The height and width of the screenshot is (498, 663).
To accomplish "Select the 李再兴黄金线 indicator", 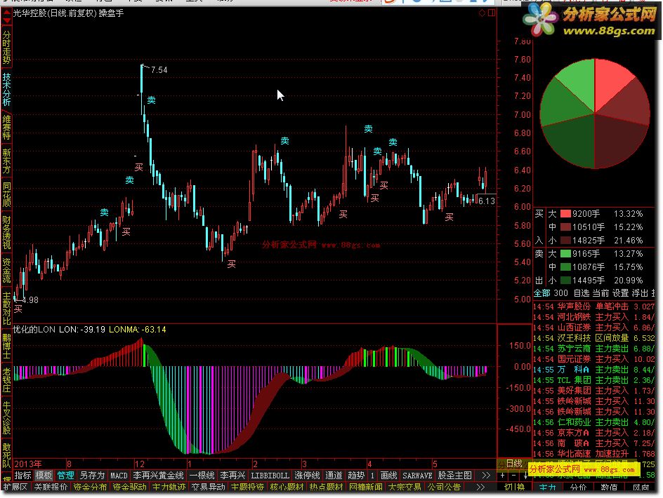I will (x=158, y=476).
